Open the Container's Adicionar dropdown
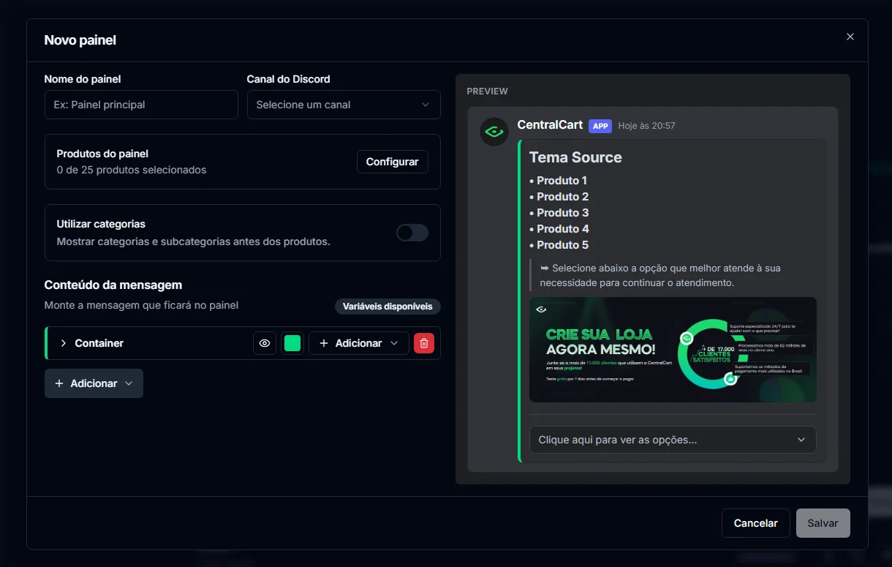892x567 pixels. [x=359, y=343]
